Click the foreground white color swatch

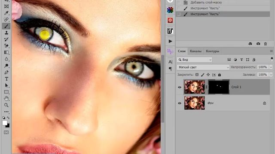pos(5,123)
